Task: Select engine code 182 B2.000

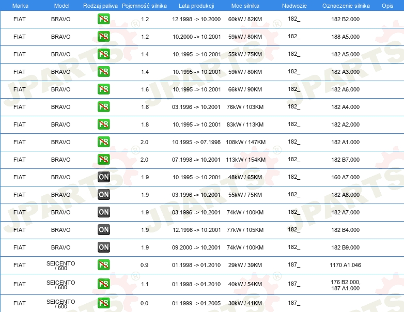Action: tap(345, 19)
